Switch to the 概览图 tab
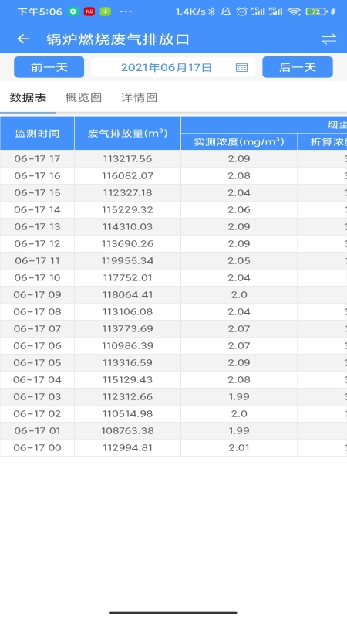 click(x=83, y=98)
